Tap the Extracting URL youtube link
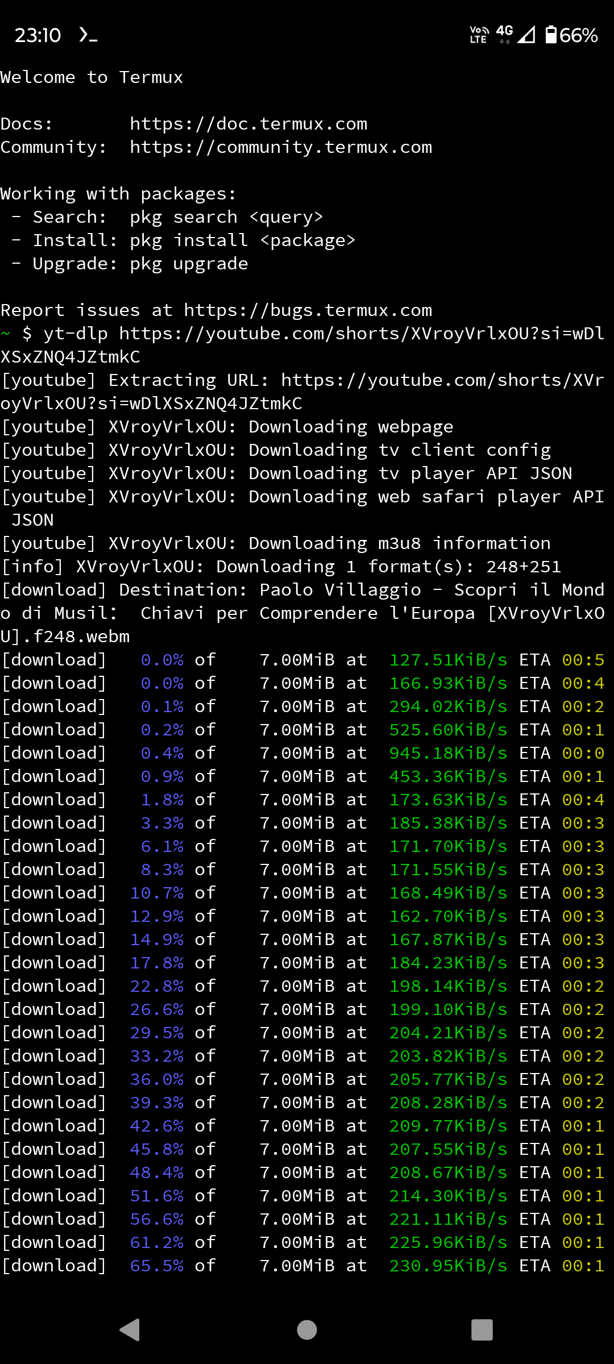The height and width of the screenshot is (1364, 614). pyautogui.click(x=442, y=380)
